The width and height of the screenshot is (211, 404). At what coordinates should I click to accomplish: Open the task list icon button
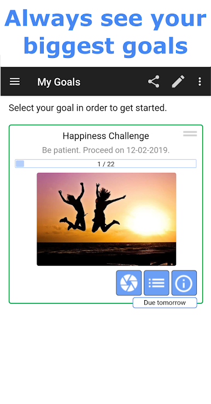156,283
